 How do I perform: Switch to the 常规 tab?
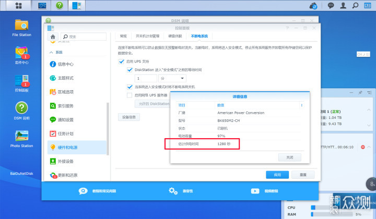123,36
